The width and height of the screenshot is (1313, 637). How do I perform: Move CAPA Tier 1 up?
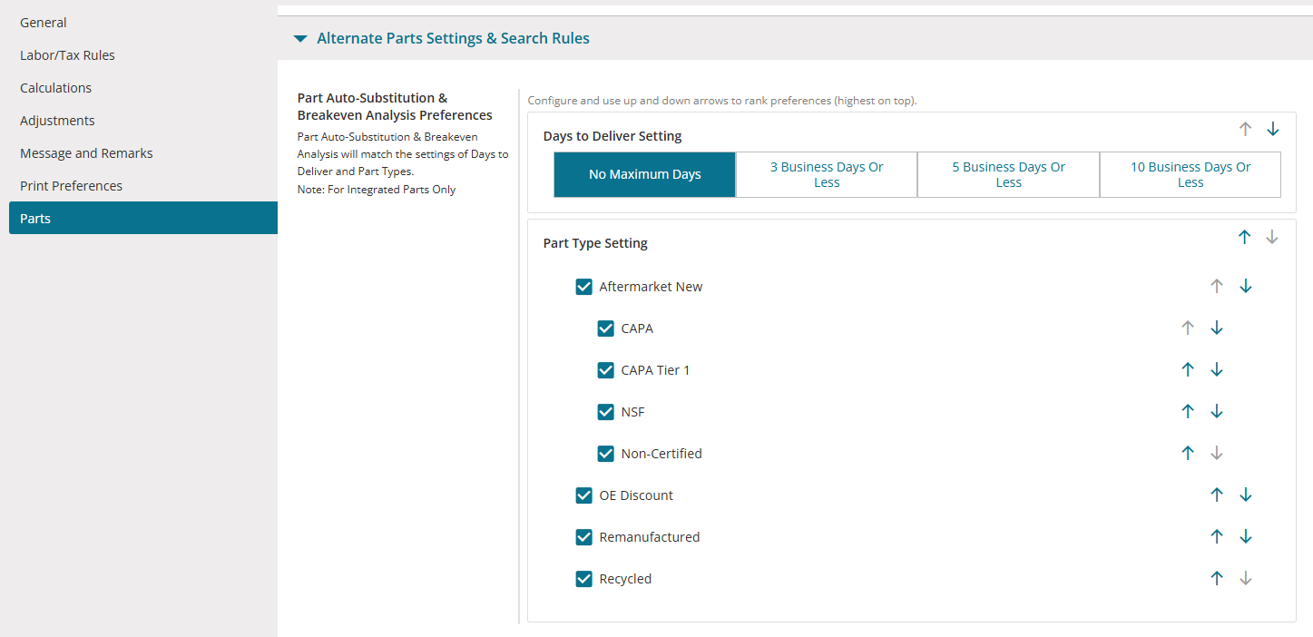click(x=1188, y=370)
